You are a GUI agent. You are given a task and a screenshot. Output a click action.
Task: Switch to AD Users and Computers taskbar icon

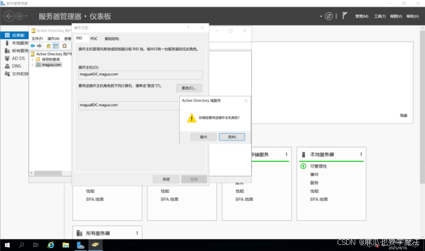point(95,245)
